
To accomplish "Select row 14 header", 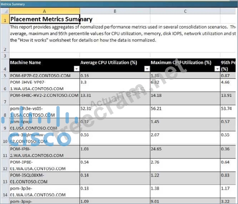I will tap(4, 195).
